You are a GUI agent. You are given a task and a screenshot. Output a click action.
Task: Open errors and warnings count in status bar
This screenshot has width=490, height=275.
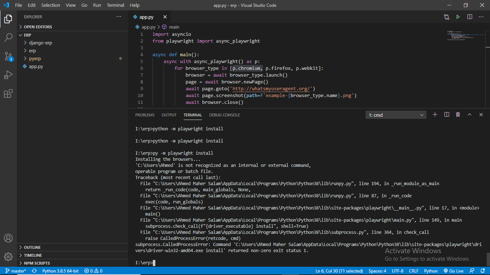pos(93,271)
